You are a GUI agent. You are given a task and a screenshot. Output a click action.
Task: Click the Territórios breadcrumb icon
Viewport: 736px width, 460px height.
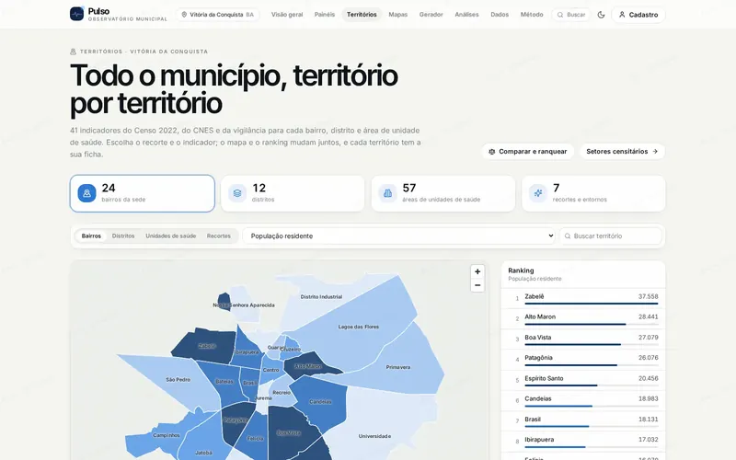tap(74, 52)
